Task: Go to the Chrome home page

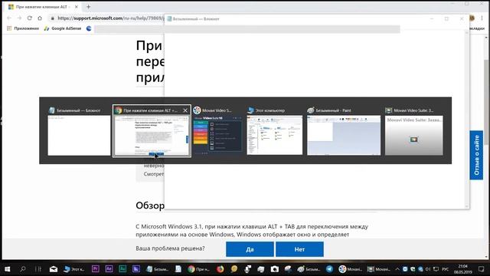Action: coord(40,18)
